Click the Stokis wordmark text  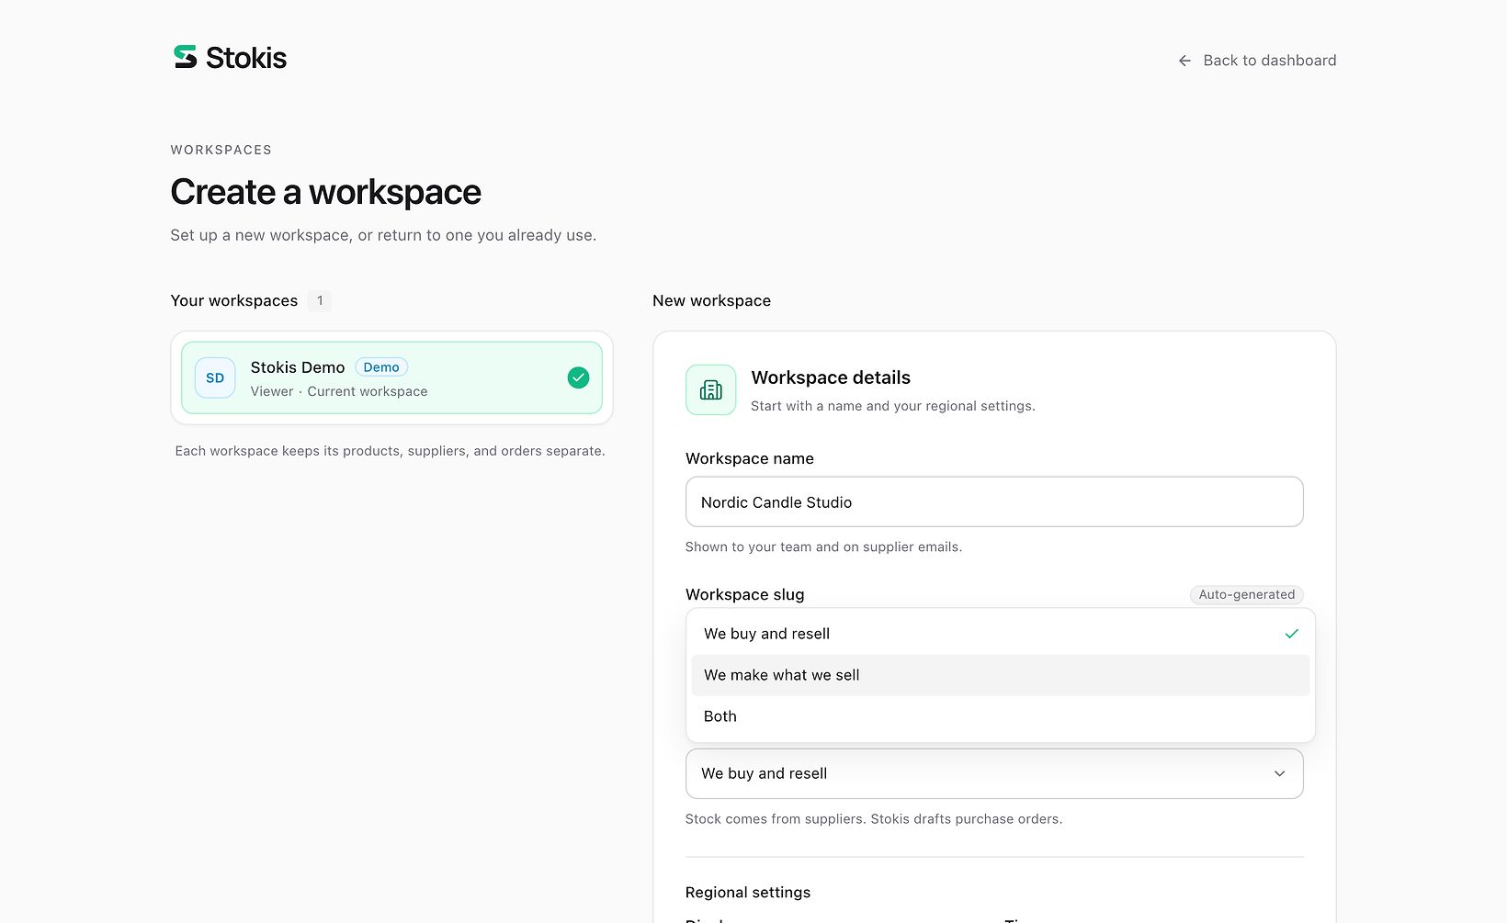(246, 58)
